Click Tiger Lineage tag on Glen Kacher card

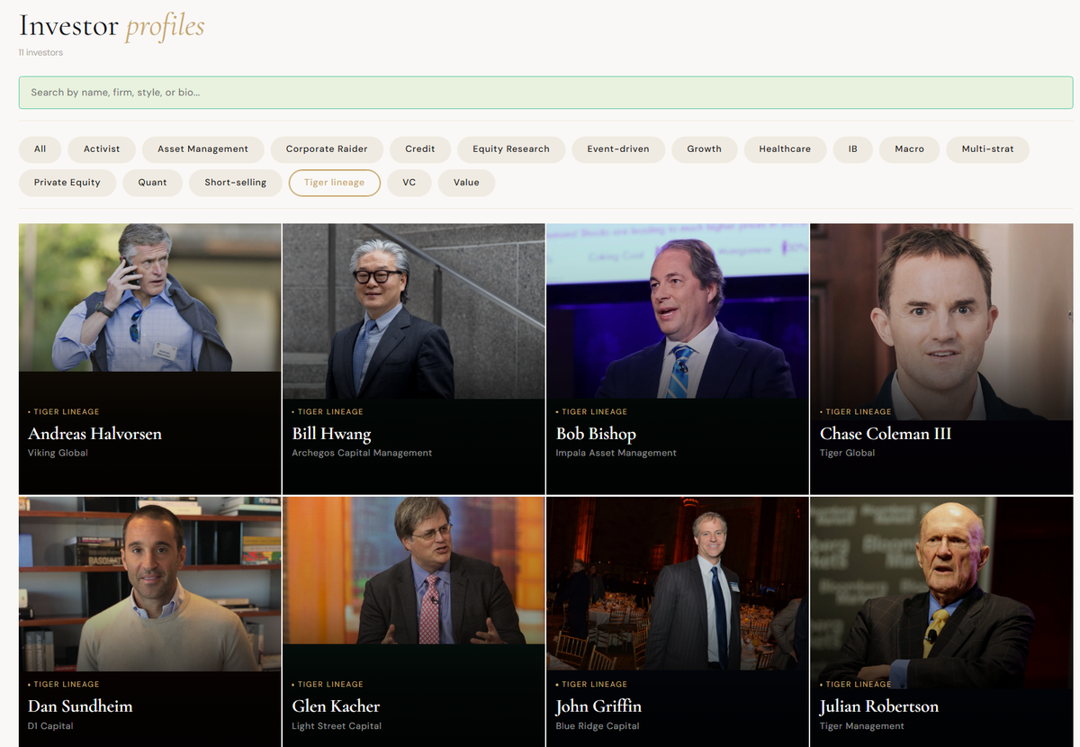pos(328,685)
